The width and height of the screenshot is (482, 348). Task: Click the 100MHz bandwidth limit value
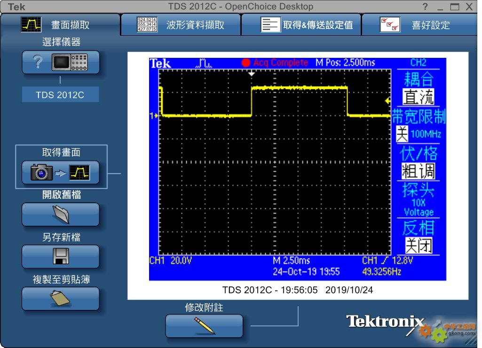click(426, 134)
